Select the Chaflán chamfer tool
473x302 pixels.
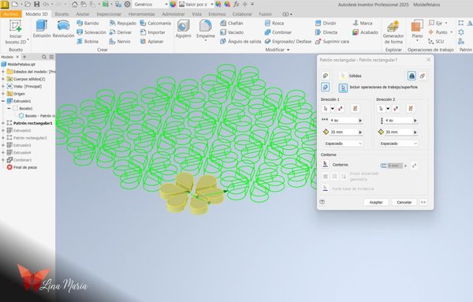click(232, 23)
